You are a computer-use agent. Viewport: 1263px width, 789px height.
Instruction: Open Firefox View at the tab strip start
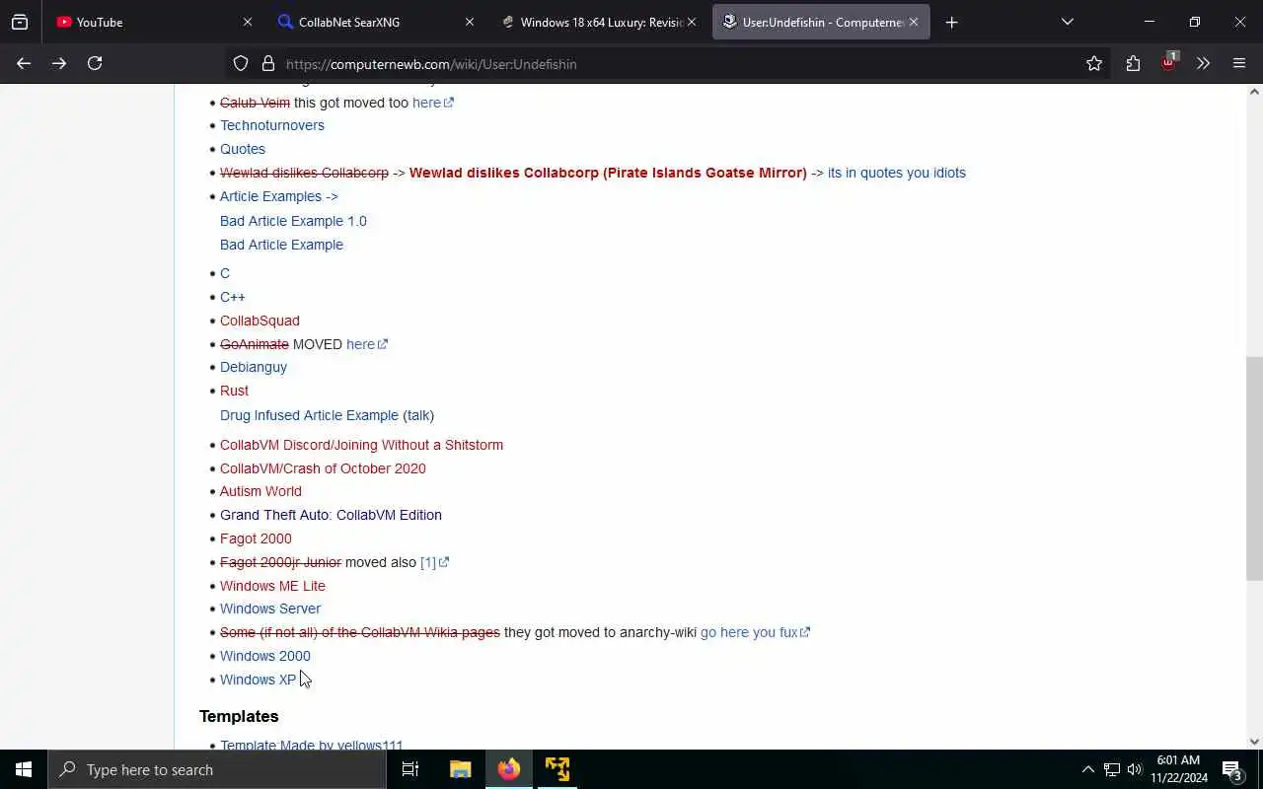point(20,22)
